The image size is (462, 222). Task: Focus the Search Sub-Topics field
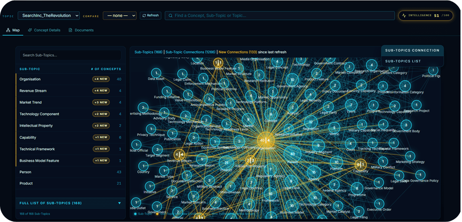[x=71, y=55]
